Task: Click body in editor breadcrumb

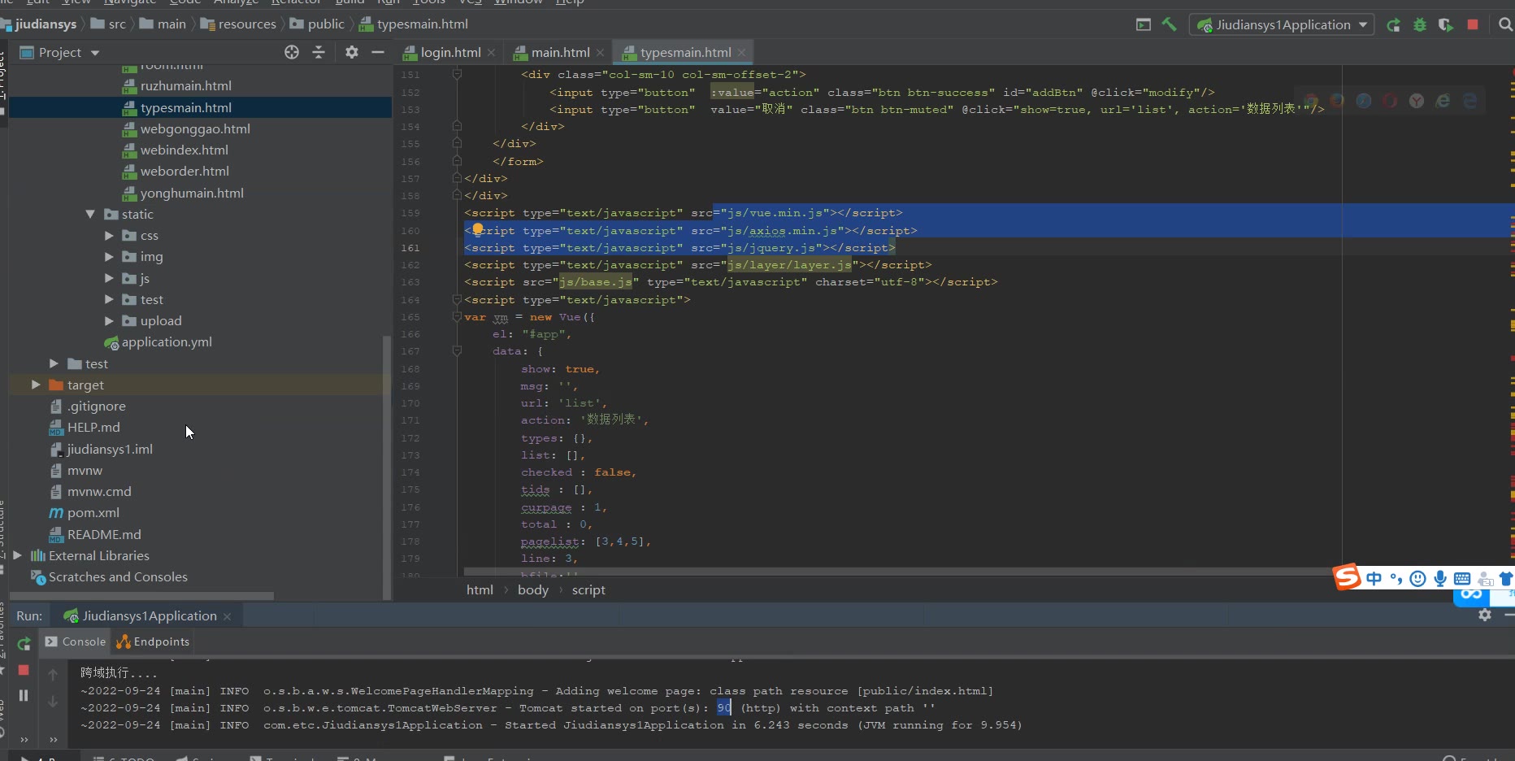Action: tap(533, 589)
